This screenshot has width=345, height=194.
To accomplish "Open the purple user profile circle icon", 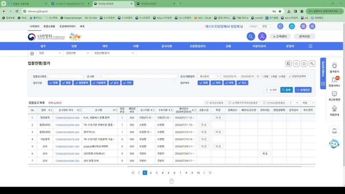I will [x=262, y=37].
